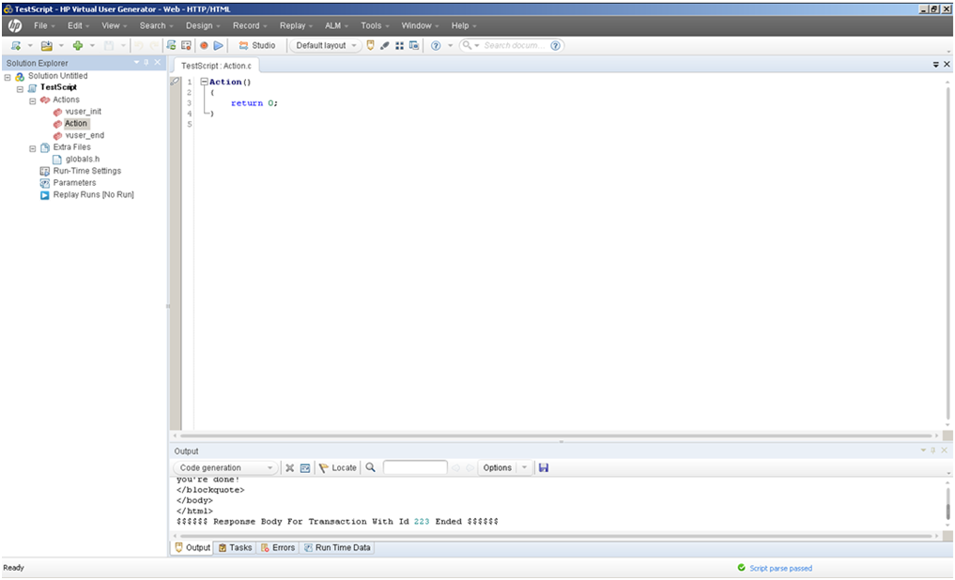Click the magnifier search icon in Output toolbar
Screen dimensions: 955x580
370,468
